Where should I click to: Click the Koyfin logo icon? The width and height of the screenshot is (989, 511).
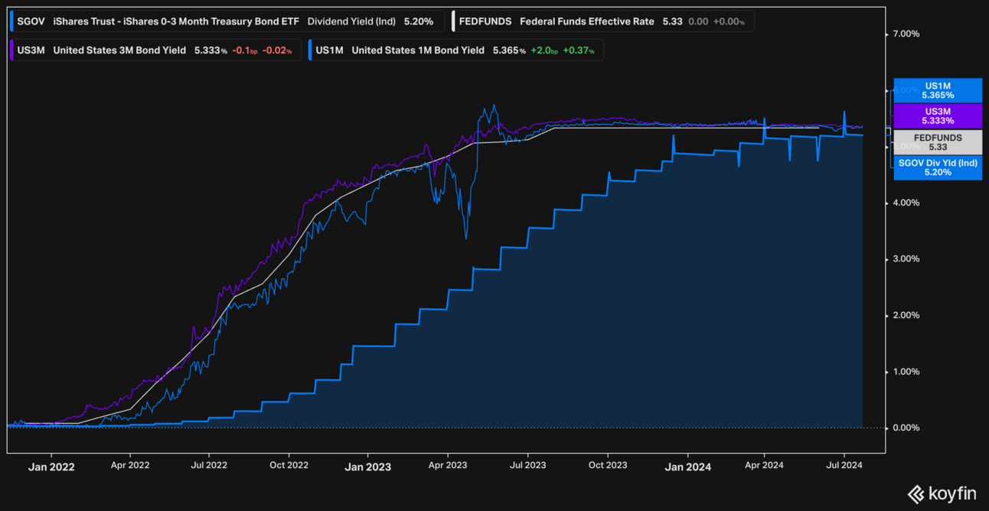pyautogui.click(x=916, y=494)
